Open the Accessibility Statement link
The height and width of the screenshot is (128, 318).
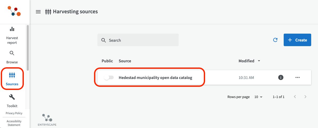14,123
